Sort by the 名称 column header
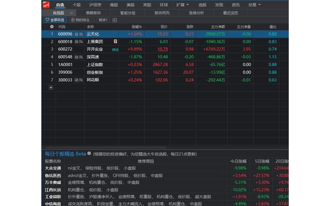Screen dimensions: 330x206 [91, 27]
